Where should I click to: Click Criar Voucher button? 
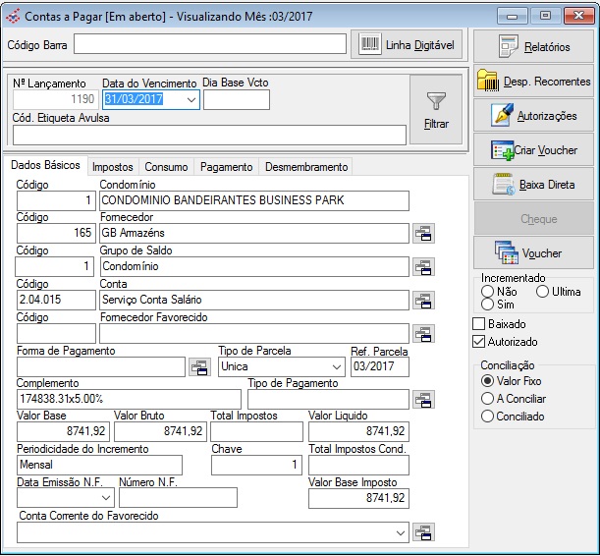tap(533, 150)
